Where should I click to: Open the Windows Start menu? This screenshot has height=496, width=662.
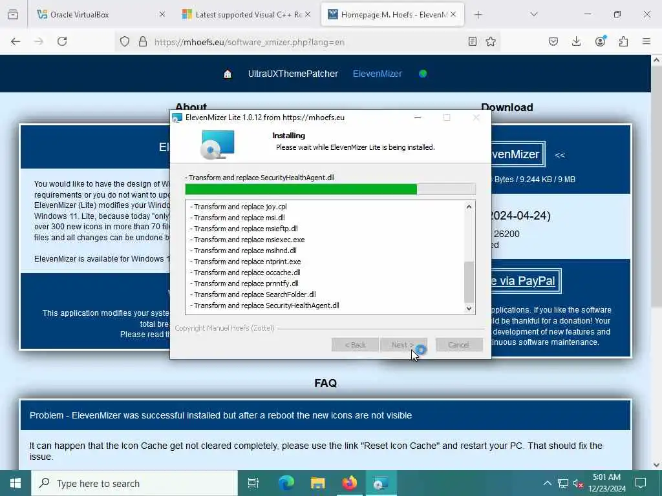point(16,483)
